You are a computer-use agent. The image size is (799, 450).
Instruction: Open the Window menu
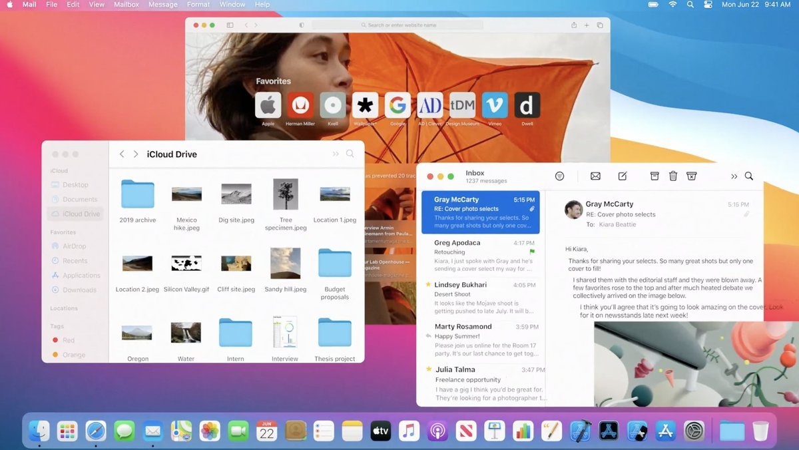click(x=232, y=5)
